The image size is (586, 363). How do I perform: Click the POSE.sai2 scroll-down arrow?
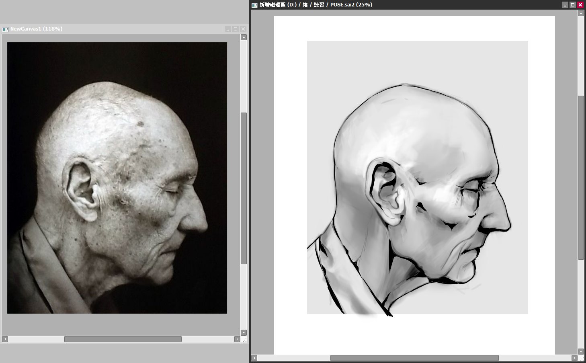pyautogui.click(x=581, y=351)
